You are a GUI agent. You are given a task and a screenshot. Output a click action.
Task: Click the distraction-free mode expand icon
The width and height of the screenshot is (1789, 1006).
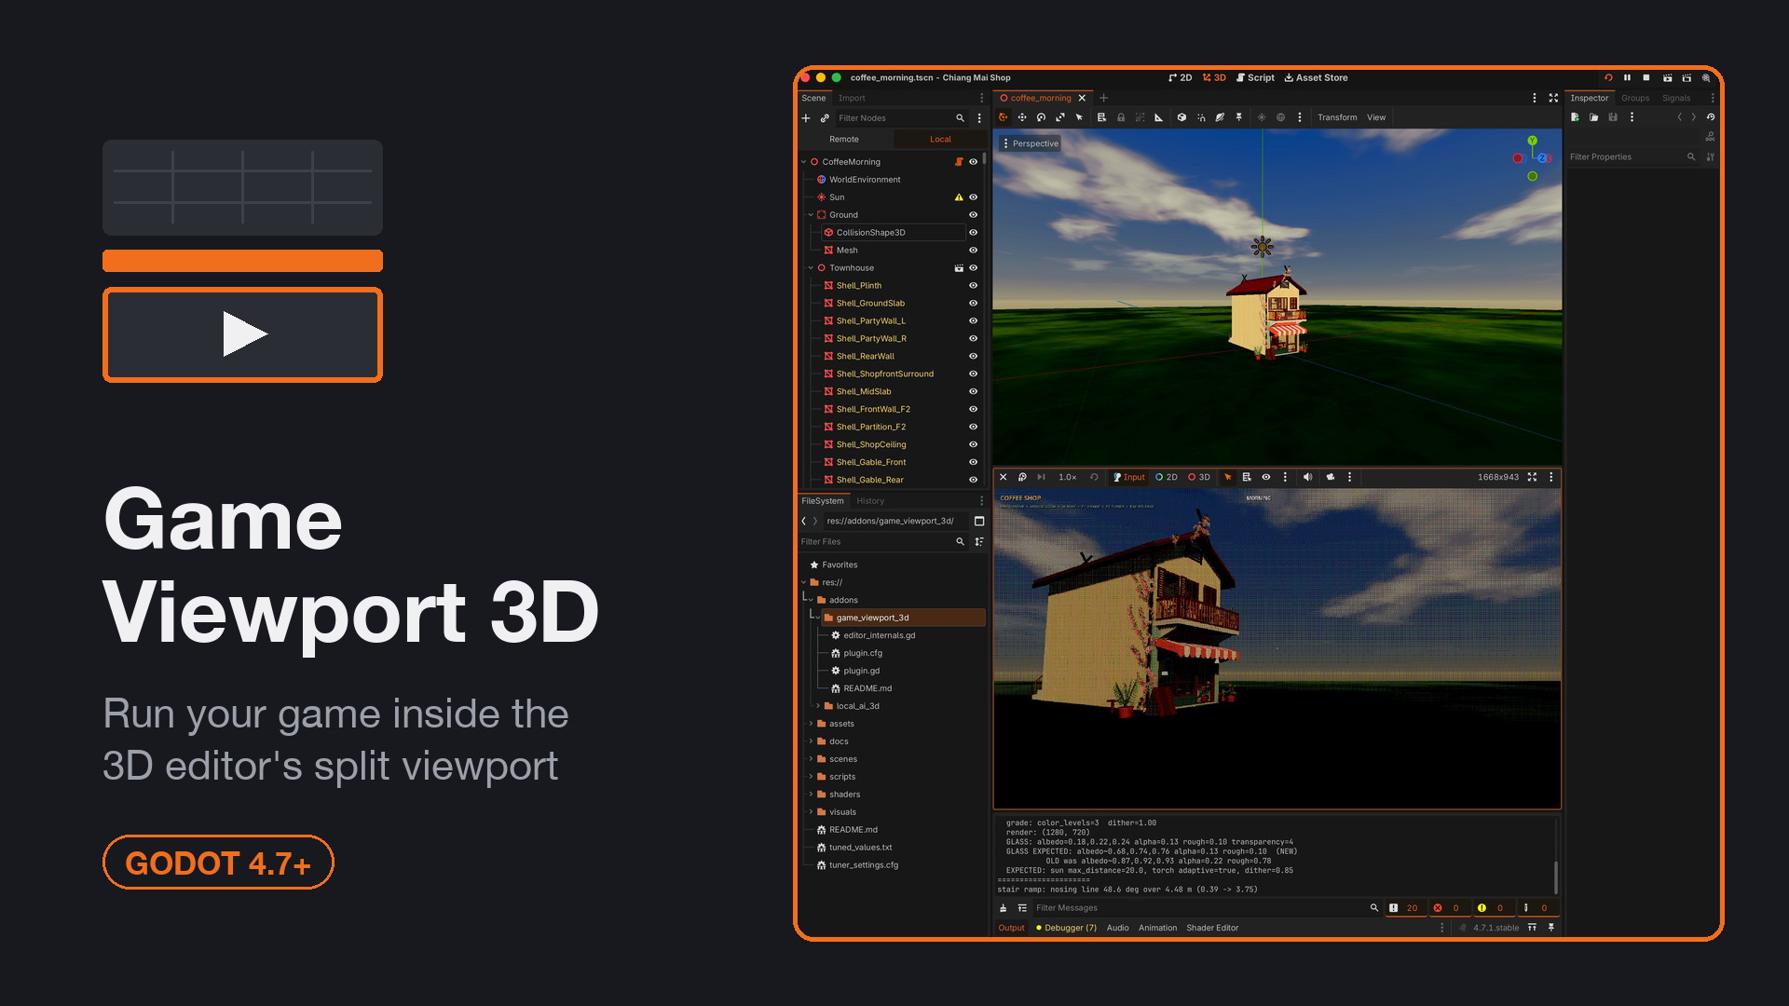1553,98
